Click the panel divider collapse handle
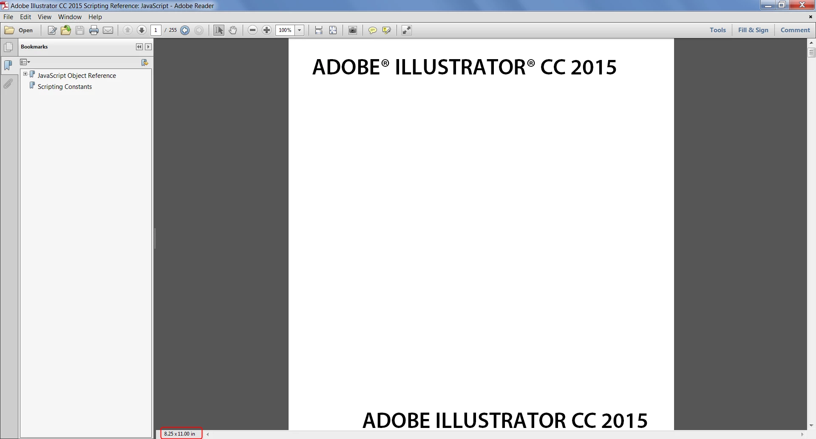Image resolution: width=816 pixels, height=439 pixels. [155, 238]
